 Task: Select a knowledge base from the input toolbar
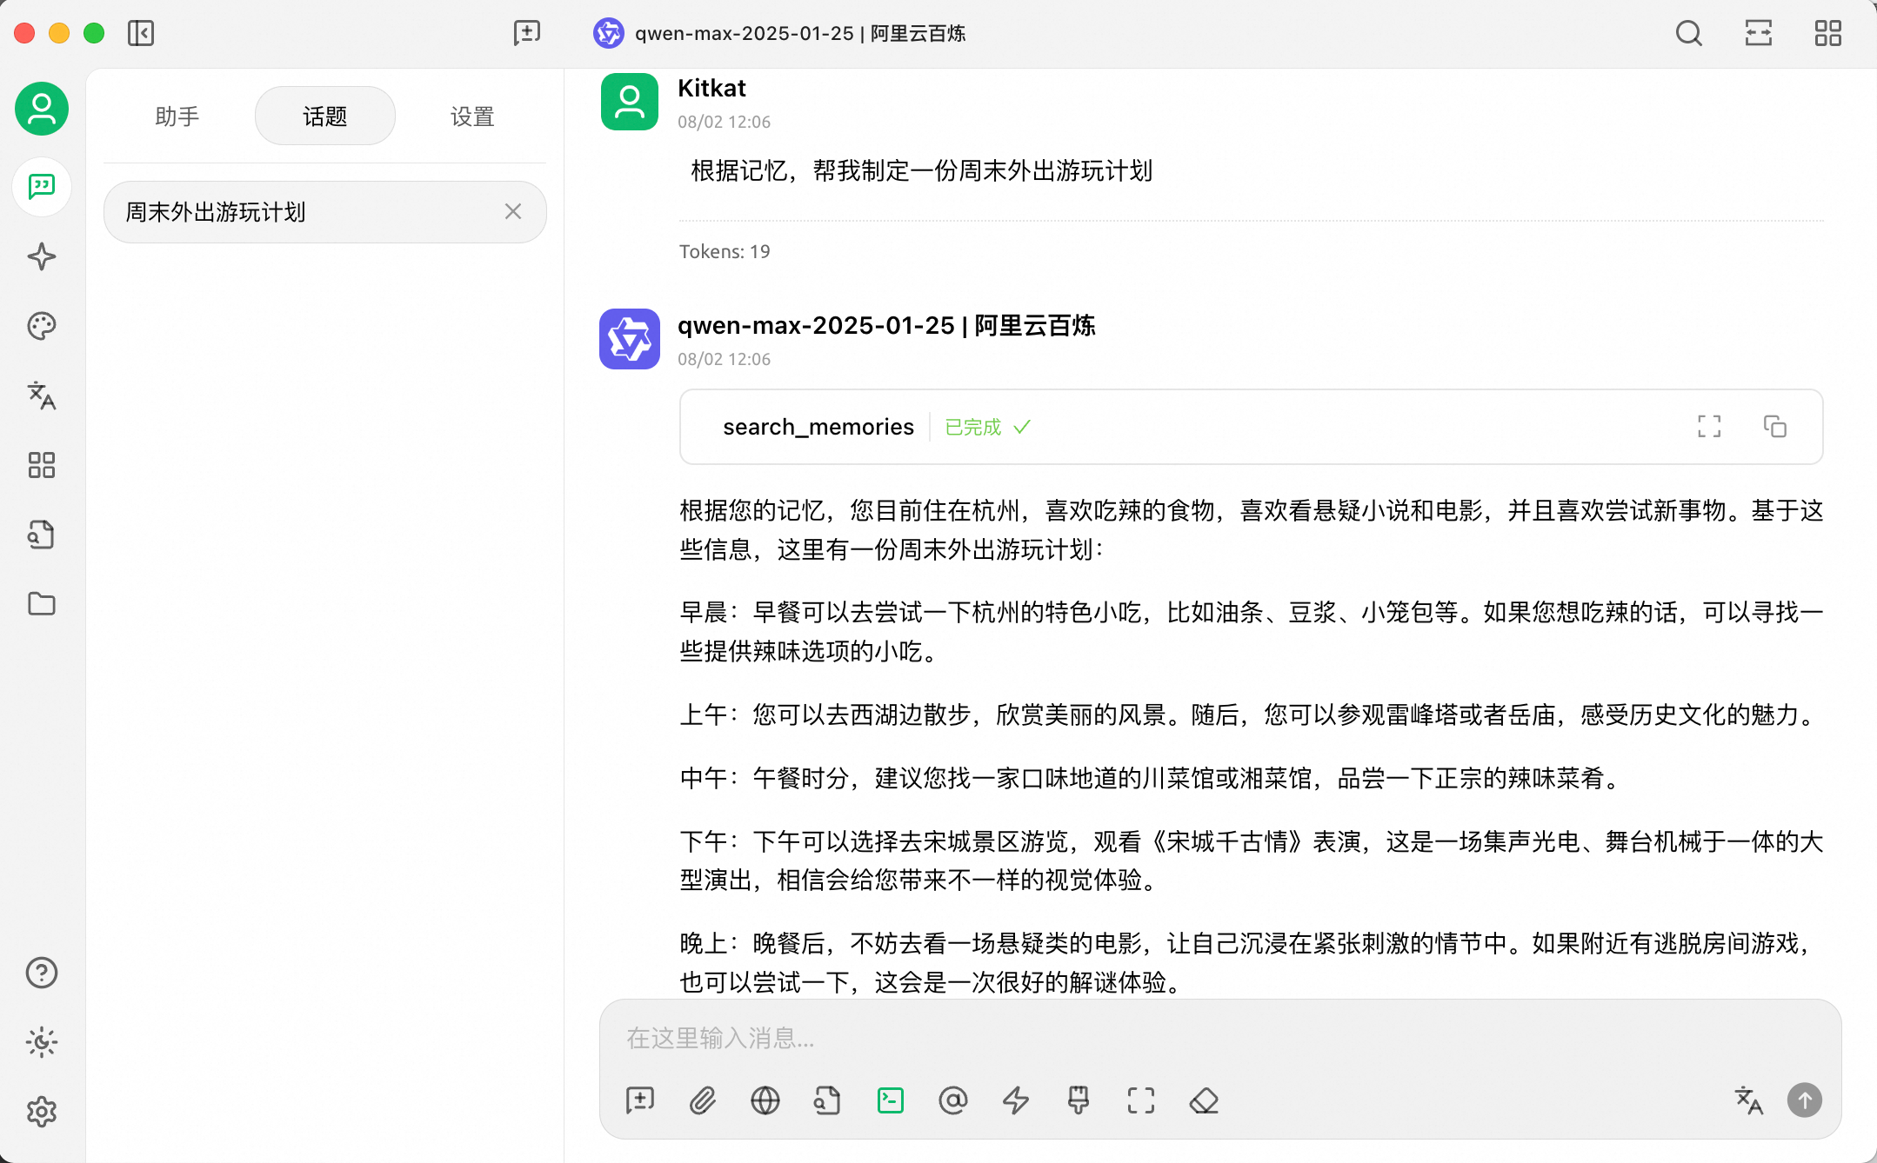(x=828, y=1100)
